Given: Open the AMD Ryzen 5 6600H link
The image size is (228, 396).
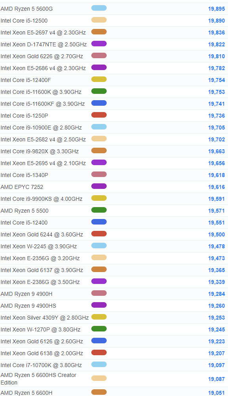Looking at the screenshot, I should point(26,393).
